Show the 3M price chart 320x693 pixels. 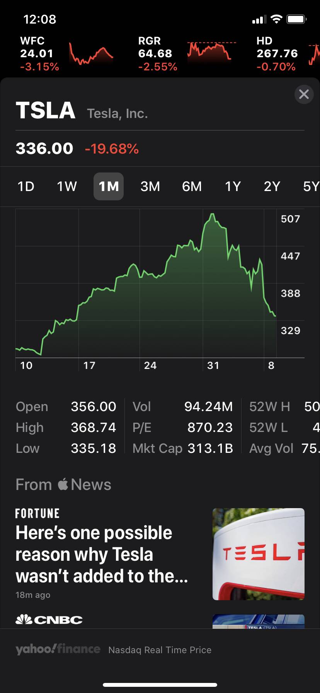click(x=150, y=186)
